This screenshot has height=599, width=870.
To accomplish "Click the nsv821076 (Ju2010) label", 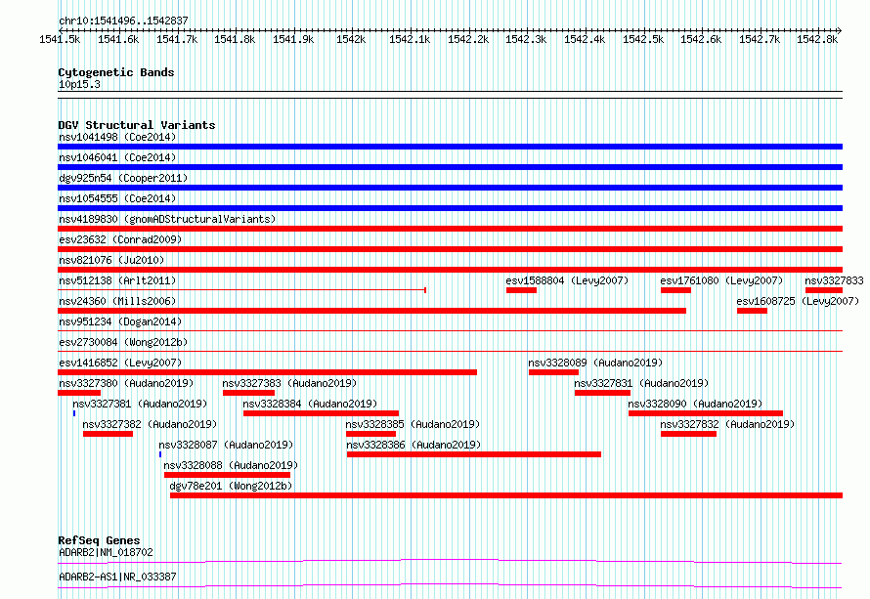I will [111, 260].
